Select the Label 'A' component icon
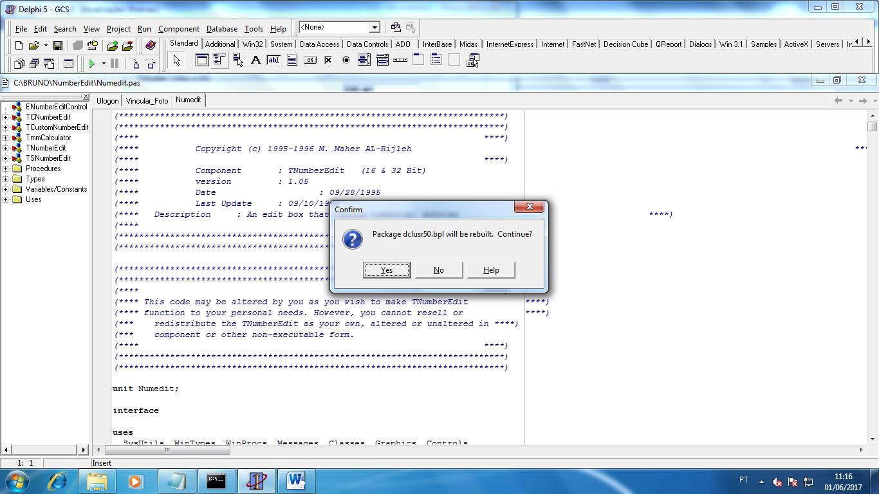This screenshot has height=494, width=879. tap(255, 60)
